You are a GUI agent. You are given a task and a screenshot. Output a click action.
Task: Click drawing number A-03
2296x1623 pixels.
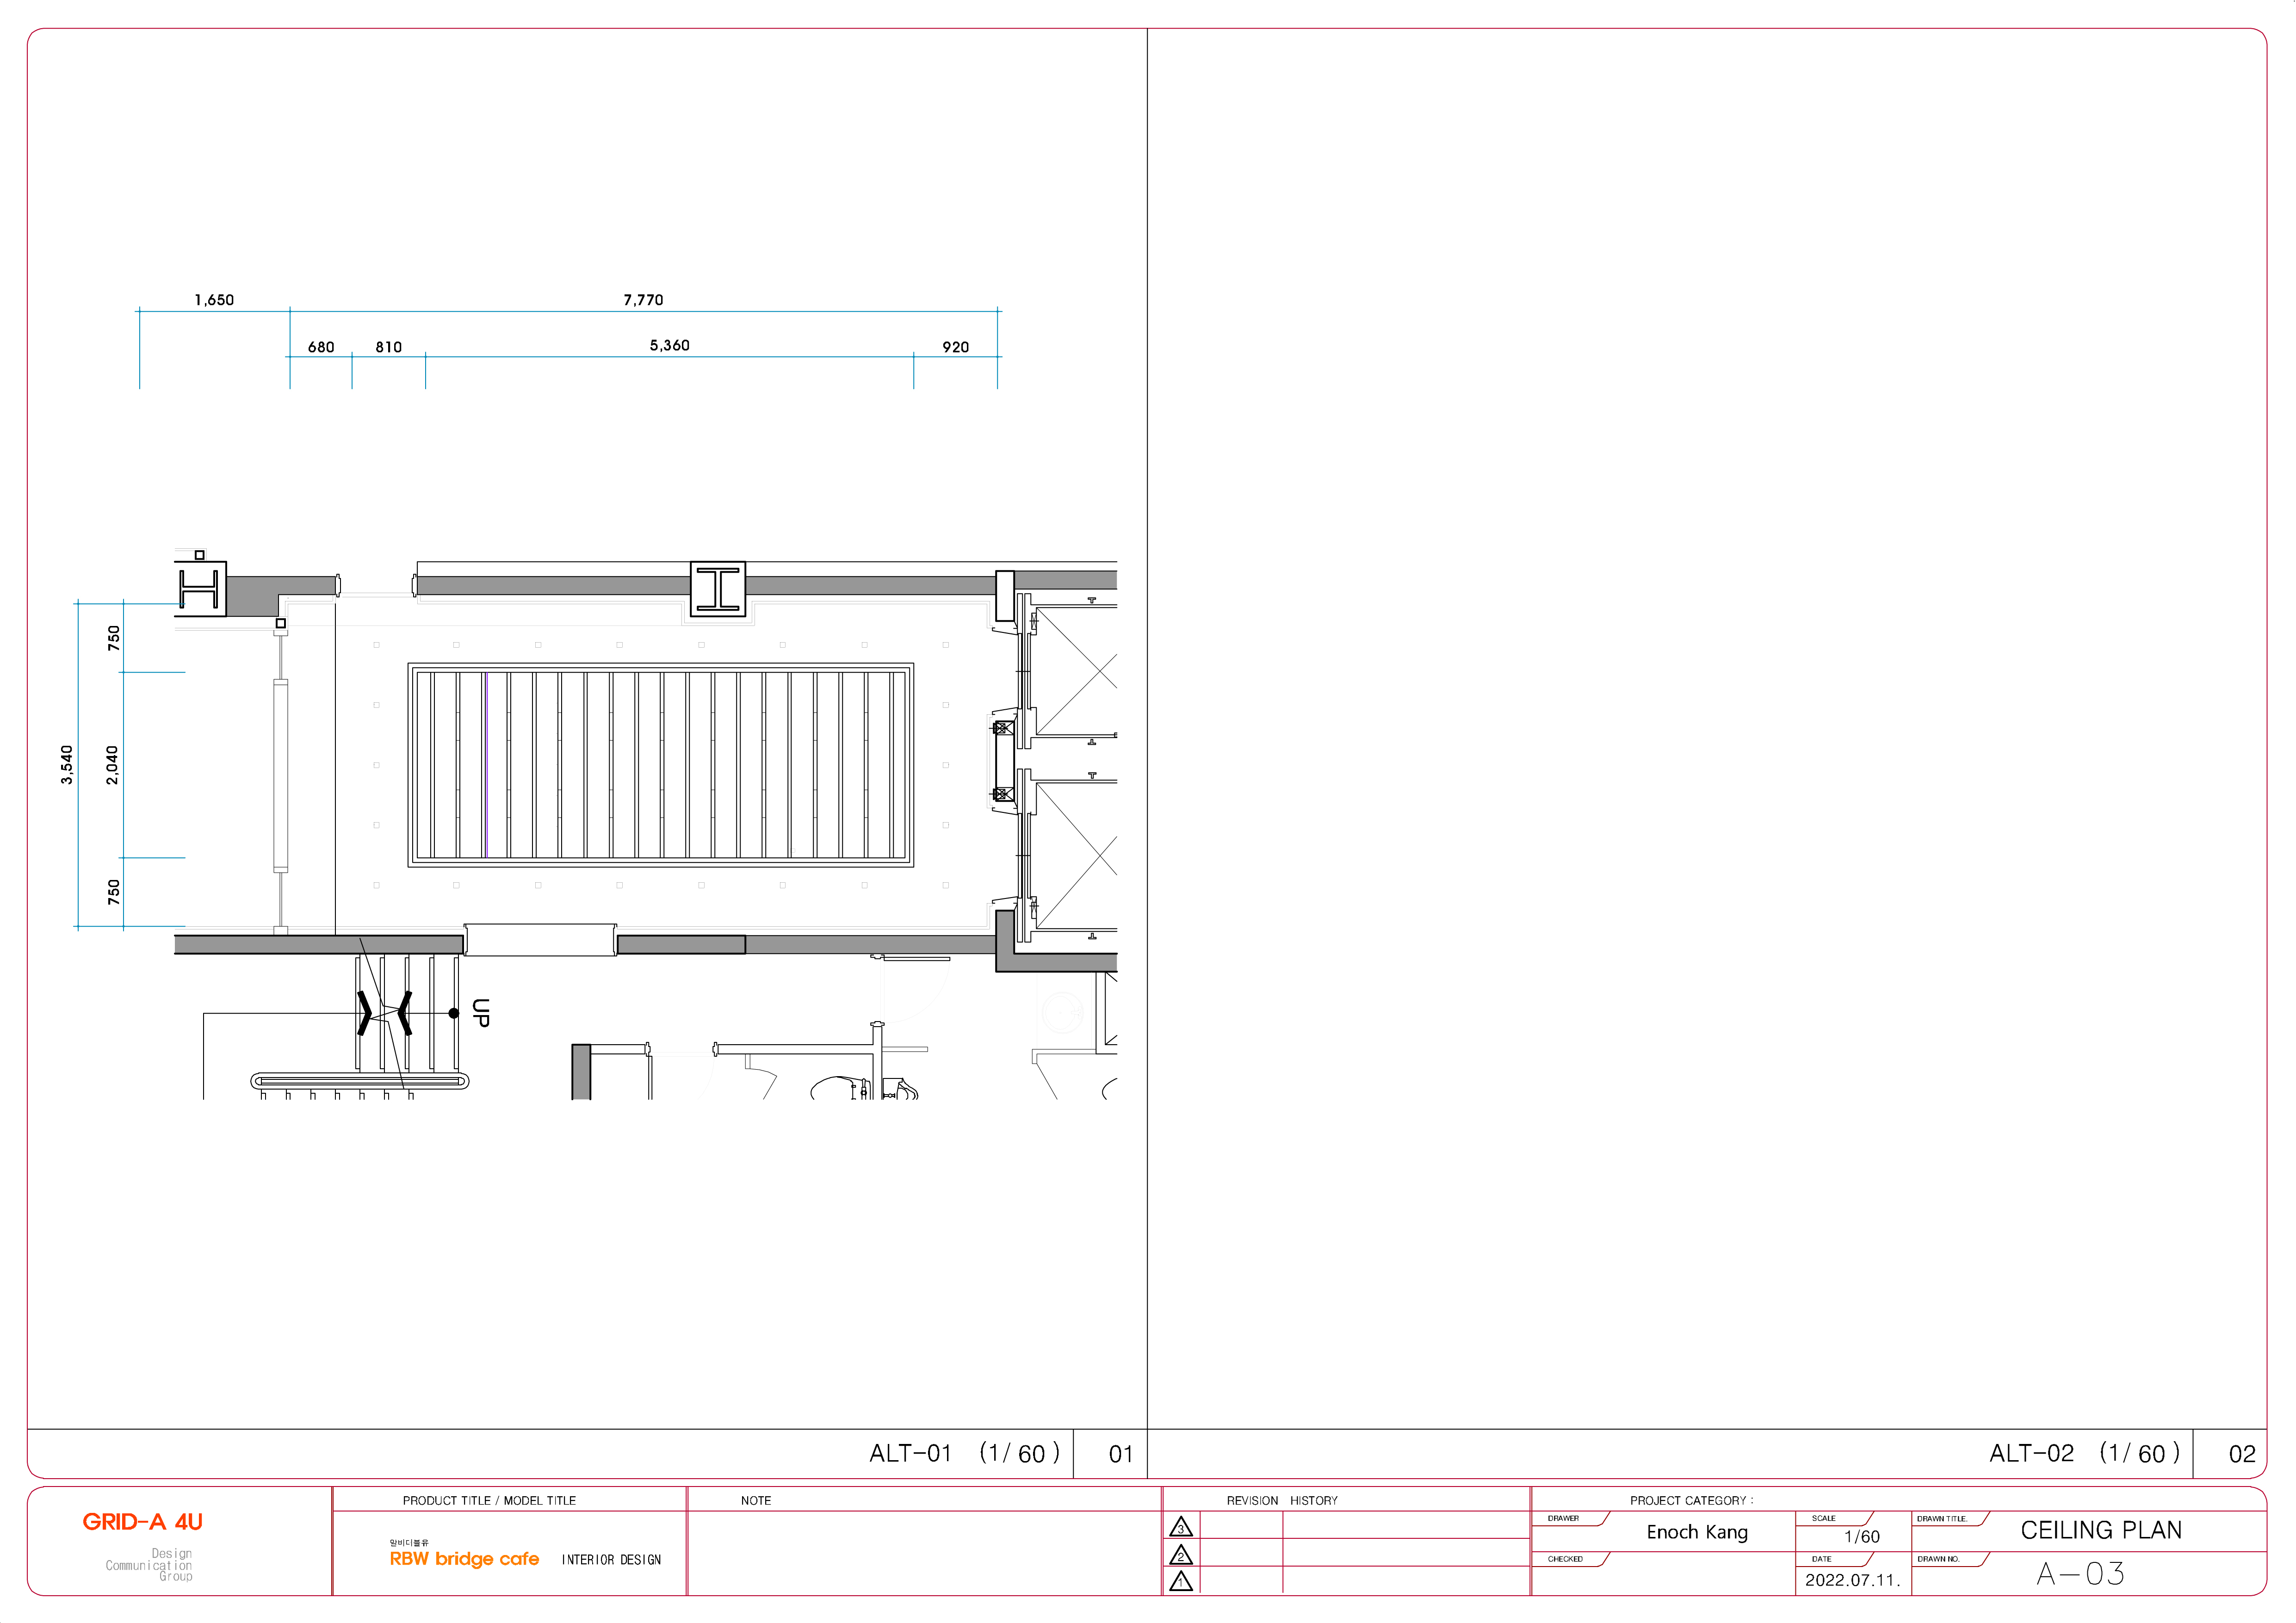2080,1574
